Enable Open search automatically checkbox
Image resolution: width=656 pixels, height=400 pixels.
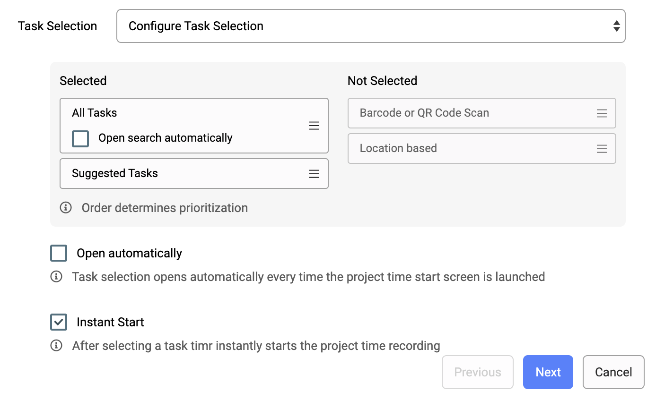click(80, 138)
